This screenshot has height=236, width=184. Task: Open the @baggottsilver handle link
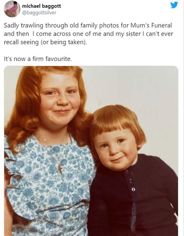[x=39, y=13]
